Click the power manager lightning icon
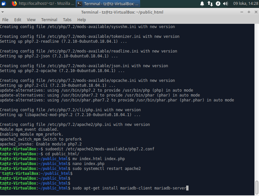 click(218, 4)
